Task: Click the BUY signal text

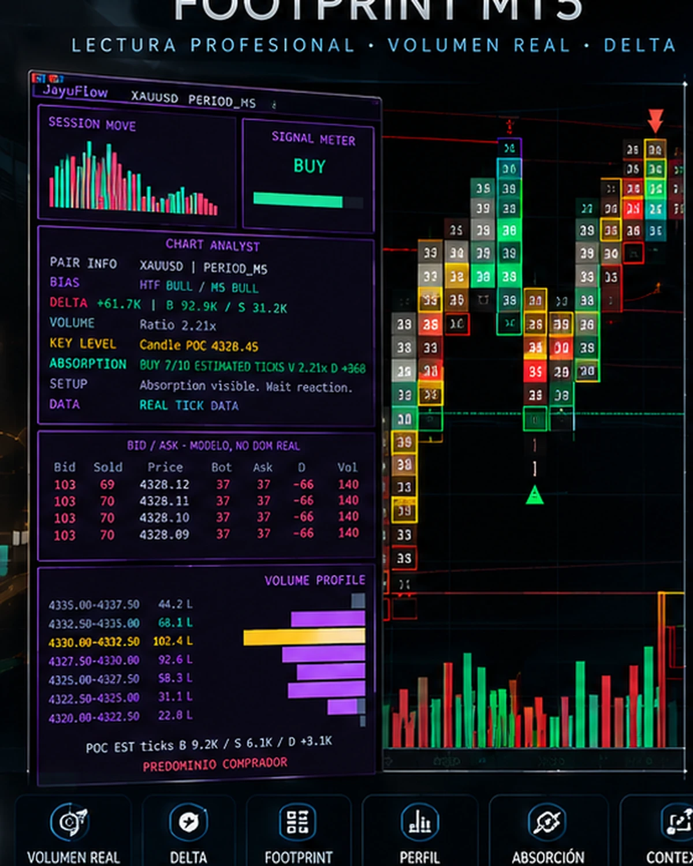Action: coord(310,166)
